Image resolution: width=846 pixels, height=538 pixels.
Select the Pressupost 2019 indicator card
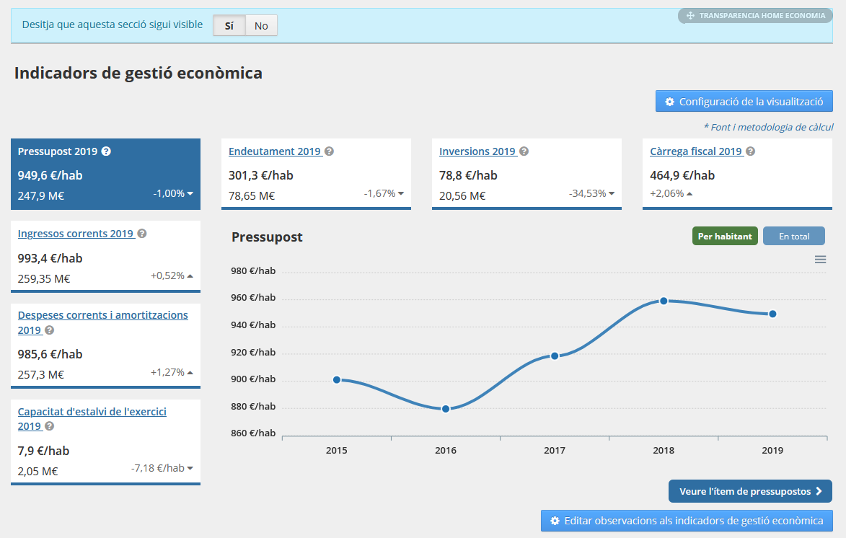(x=105, y=174)
